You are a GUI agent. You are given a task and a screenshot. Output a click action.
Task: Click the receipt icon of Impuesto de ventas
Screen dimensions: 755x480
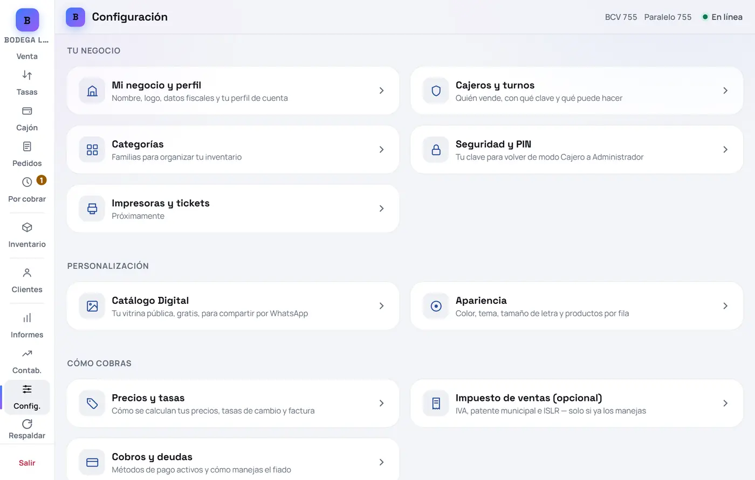click(x=436, y=404)
